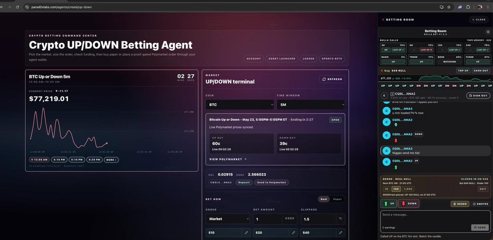Expand the MORE time slots menu
This screenshot has width=493, height=240.
tap(111, 160)
